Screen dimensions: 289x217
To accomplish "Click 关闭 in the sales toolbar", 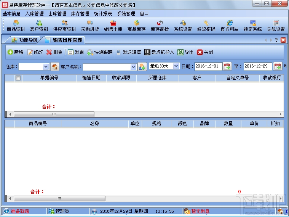I will click(x=205, y=52).
